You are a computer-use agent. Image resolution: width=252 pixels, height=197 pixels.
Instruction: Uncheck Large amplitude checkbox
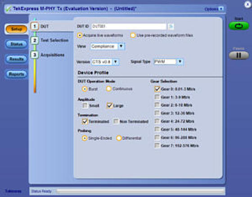(x=109, y=105)
